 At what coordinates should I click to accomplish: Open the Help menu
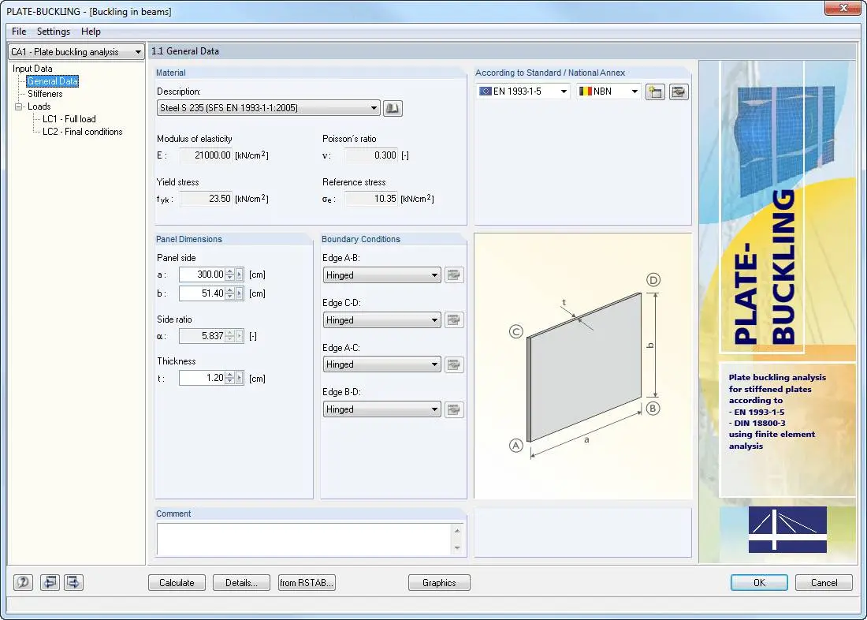pos(91,32)
